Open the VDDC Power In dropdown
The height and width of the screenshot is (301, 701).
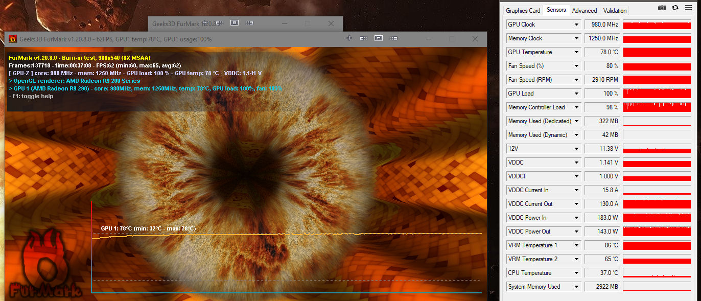pos(577,218)
